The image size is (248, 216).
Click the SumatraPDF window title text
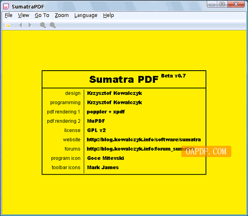click(x=28, y=7)
